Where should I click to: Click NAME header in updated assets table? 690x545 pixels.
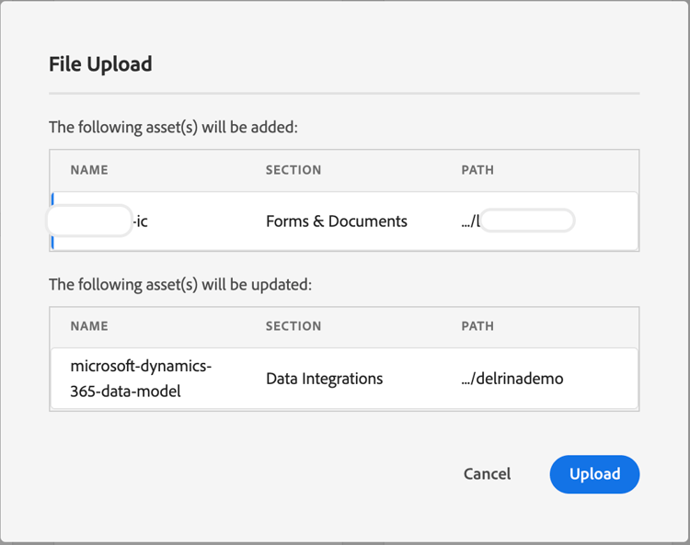pyautogui.click(x=89, y=326)
